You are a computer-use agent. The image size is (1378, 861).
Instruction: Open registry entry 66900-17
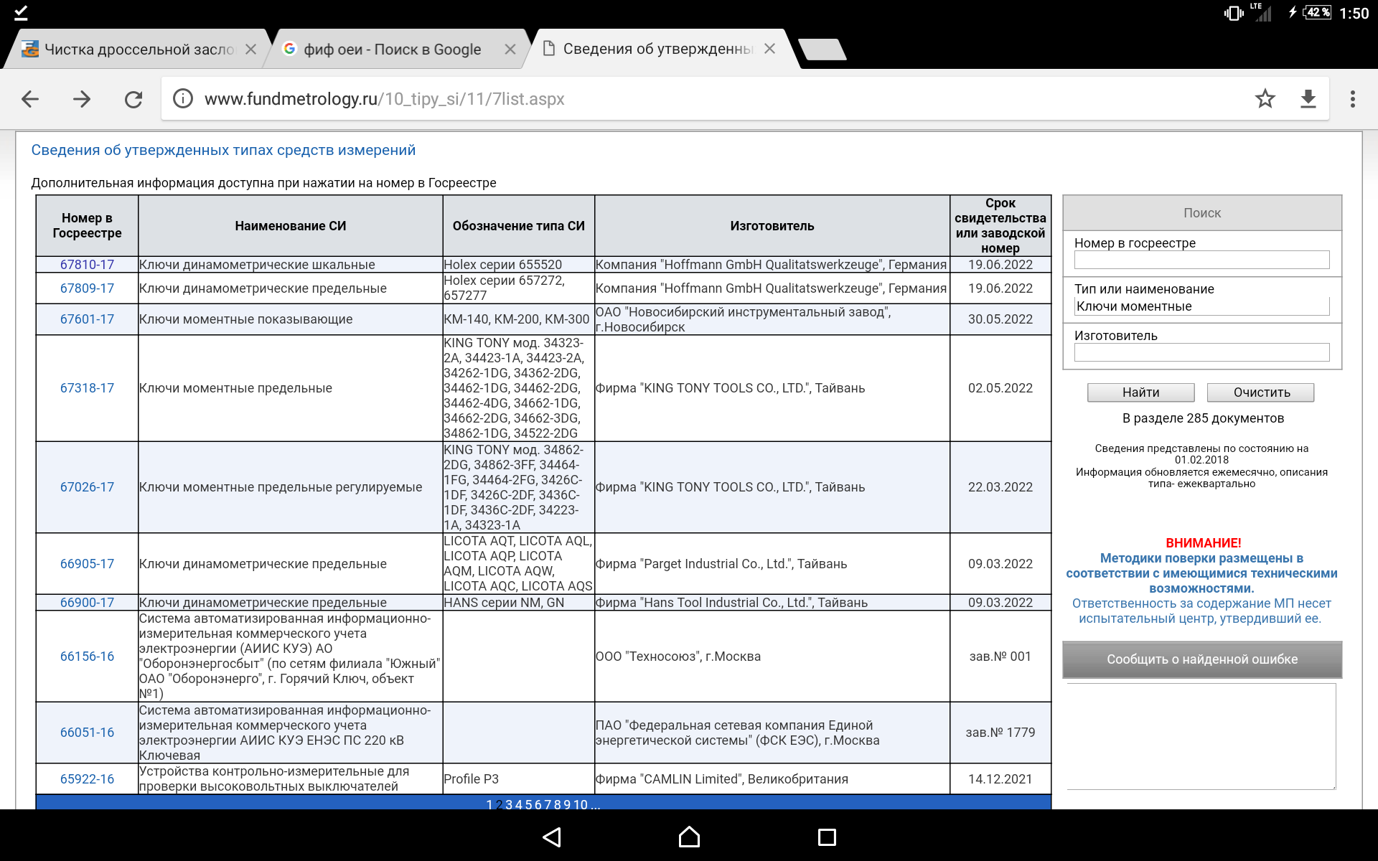tap(87, 603)
